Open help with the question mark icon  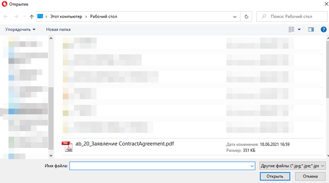(324, 30)
